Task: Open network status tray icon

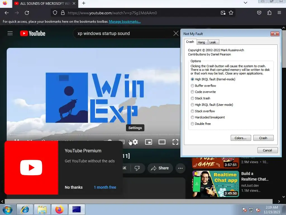Action: point(251,210)
